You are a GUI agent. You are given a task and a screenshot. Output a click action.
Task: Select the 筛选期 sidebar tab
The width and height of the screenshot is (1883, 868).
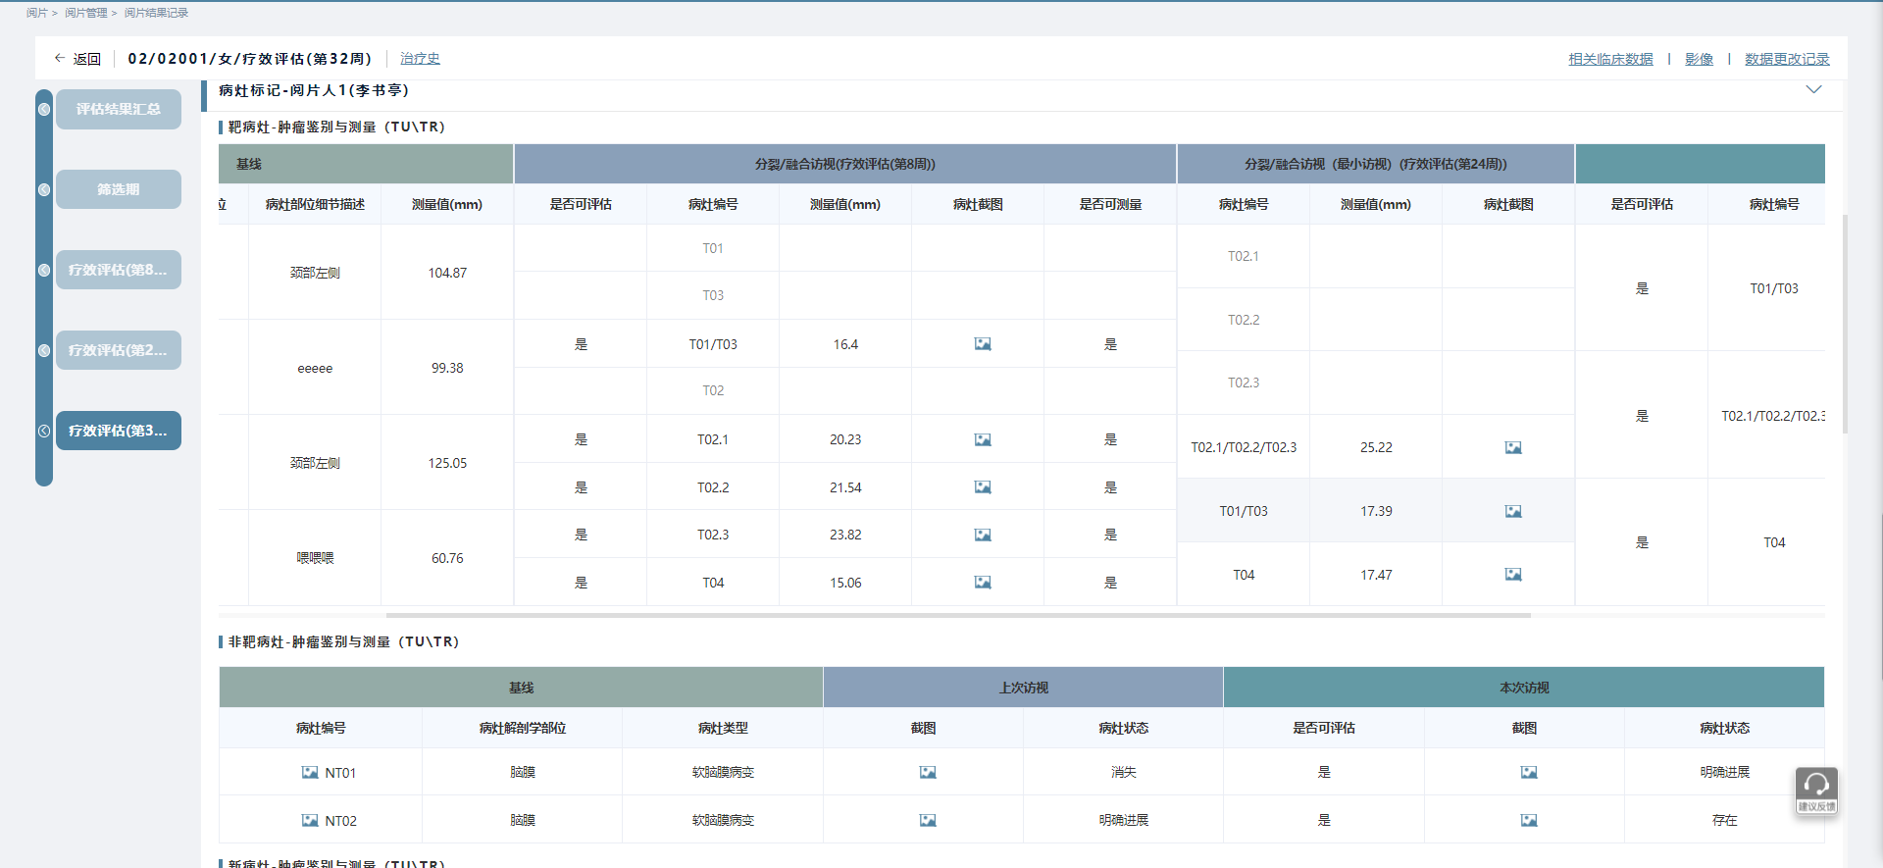(x=119, y=189)
